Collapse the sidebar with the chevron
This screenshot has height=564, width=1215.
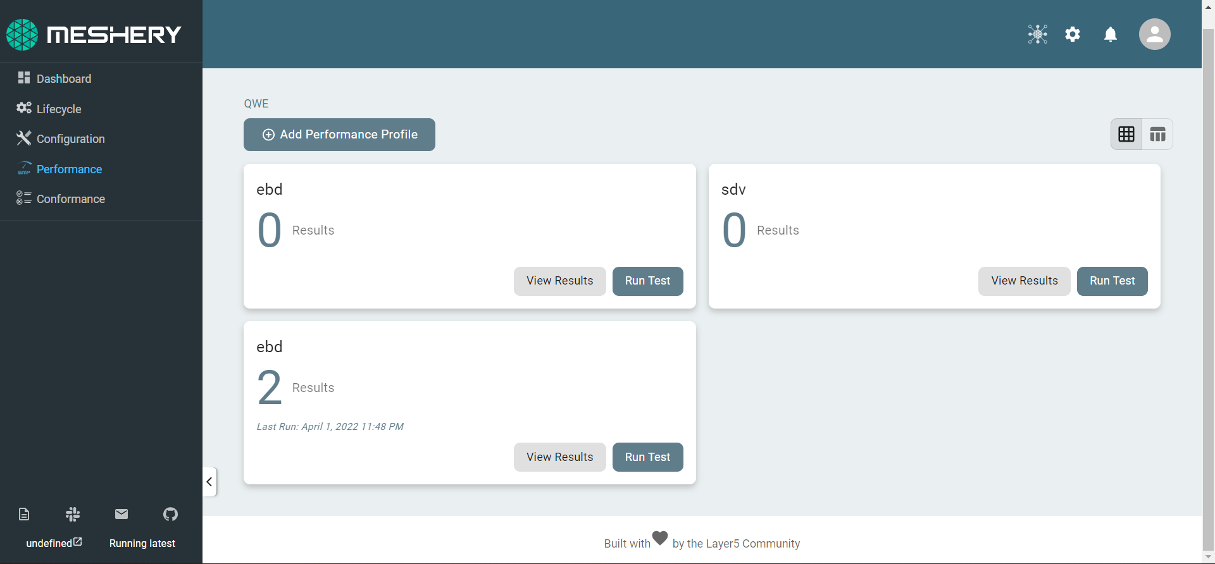click(209, 482)
